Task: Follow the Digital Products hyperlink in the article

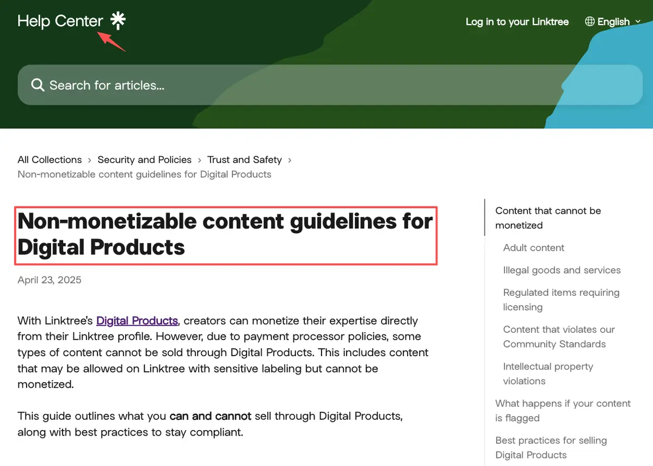Action: tap(137, 321)
